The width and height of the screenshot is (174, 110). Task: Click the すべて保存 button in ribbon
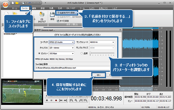63,21
